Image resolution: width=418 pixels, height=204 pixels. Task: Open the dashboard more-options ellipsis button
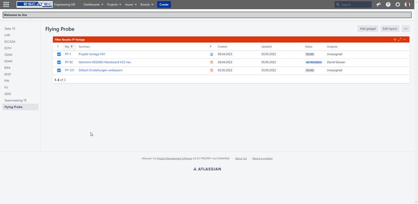tap(405, 29)
